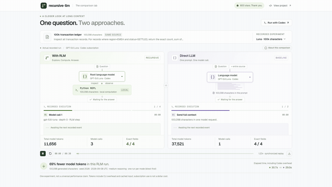Open the View project link
The width and height of the screenshot is (332, 187).
coord(280,6)
